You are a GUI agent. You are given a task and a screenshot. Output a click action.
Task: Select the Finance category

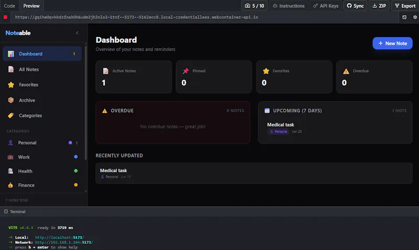click(42, 185)
